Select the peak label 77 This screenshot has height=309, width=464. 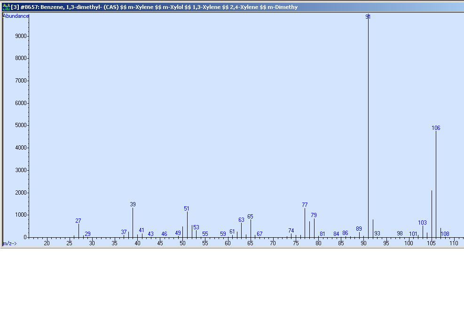[x=305, y=205]
